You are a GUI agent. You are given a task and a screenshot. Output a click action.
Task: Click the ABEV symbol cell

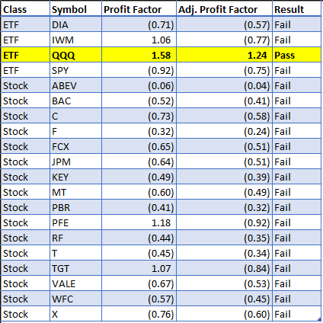(75, 85)
